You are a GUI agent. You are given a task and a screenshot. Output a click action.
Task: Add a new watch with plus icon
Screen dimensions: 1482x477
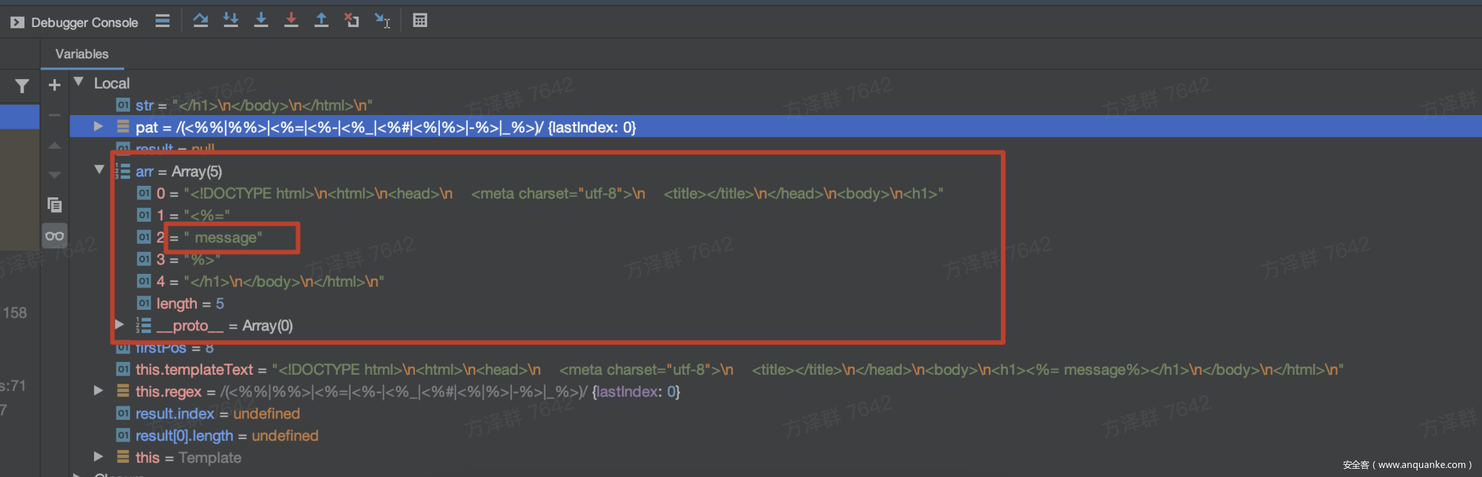tap(55, 85)
